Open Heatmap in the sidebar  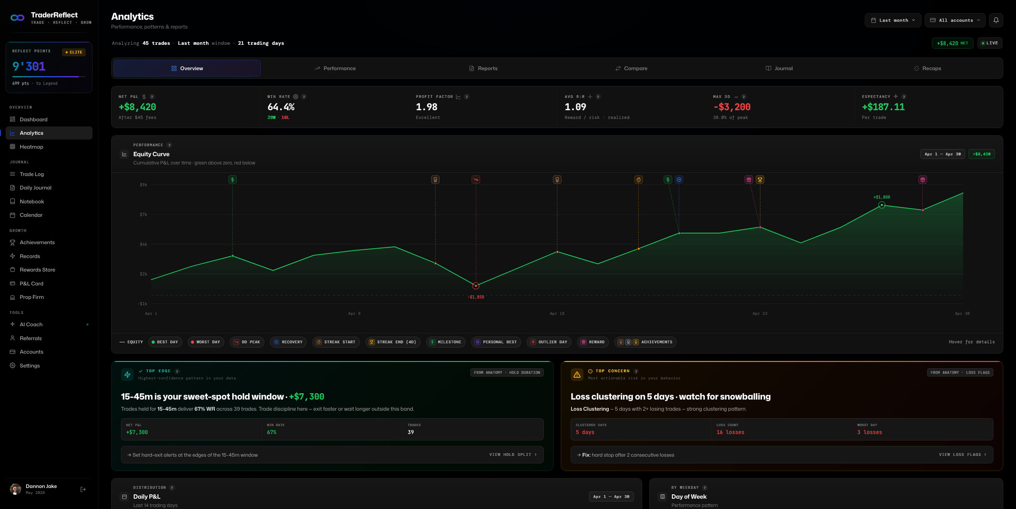[x=49, y=147]
